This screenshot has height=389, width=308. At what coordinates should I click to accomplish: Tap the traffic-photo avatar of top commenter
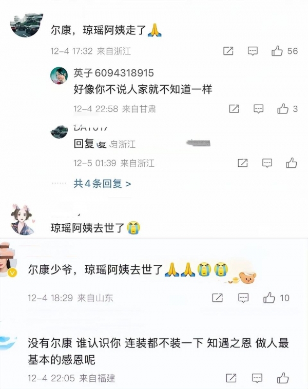[26, 25]
